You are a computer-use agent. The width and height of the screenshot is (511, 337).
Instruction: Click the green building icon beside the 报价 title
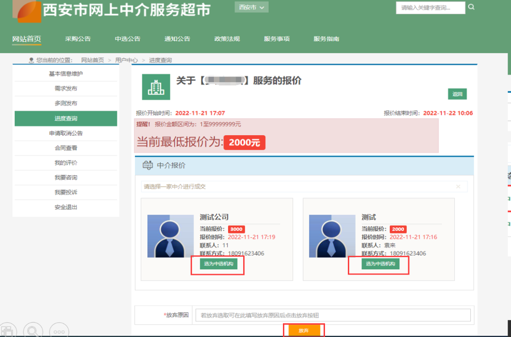click(156, 87)
